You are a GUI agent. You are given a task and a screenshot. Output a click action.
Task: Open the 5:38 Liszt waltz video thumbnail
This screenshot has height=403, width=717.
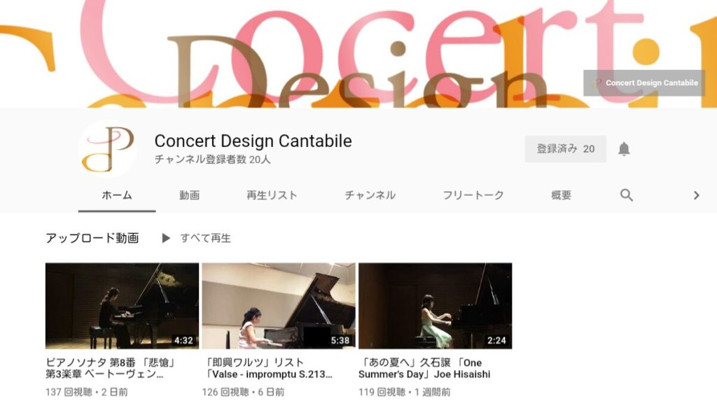point(279,306)
